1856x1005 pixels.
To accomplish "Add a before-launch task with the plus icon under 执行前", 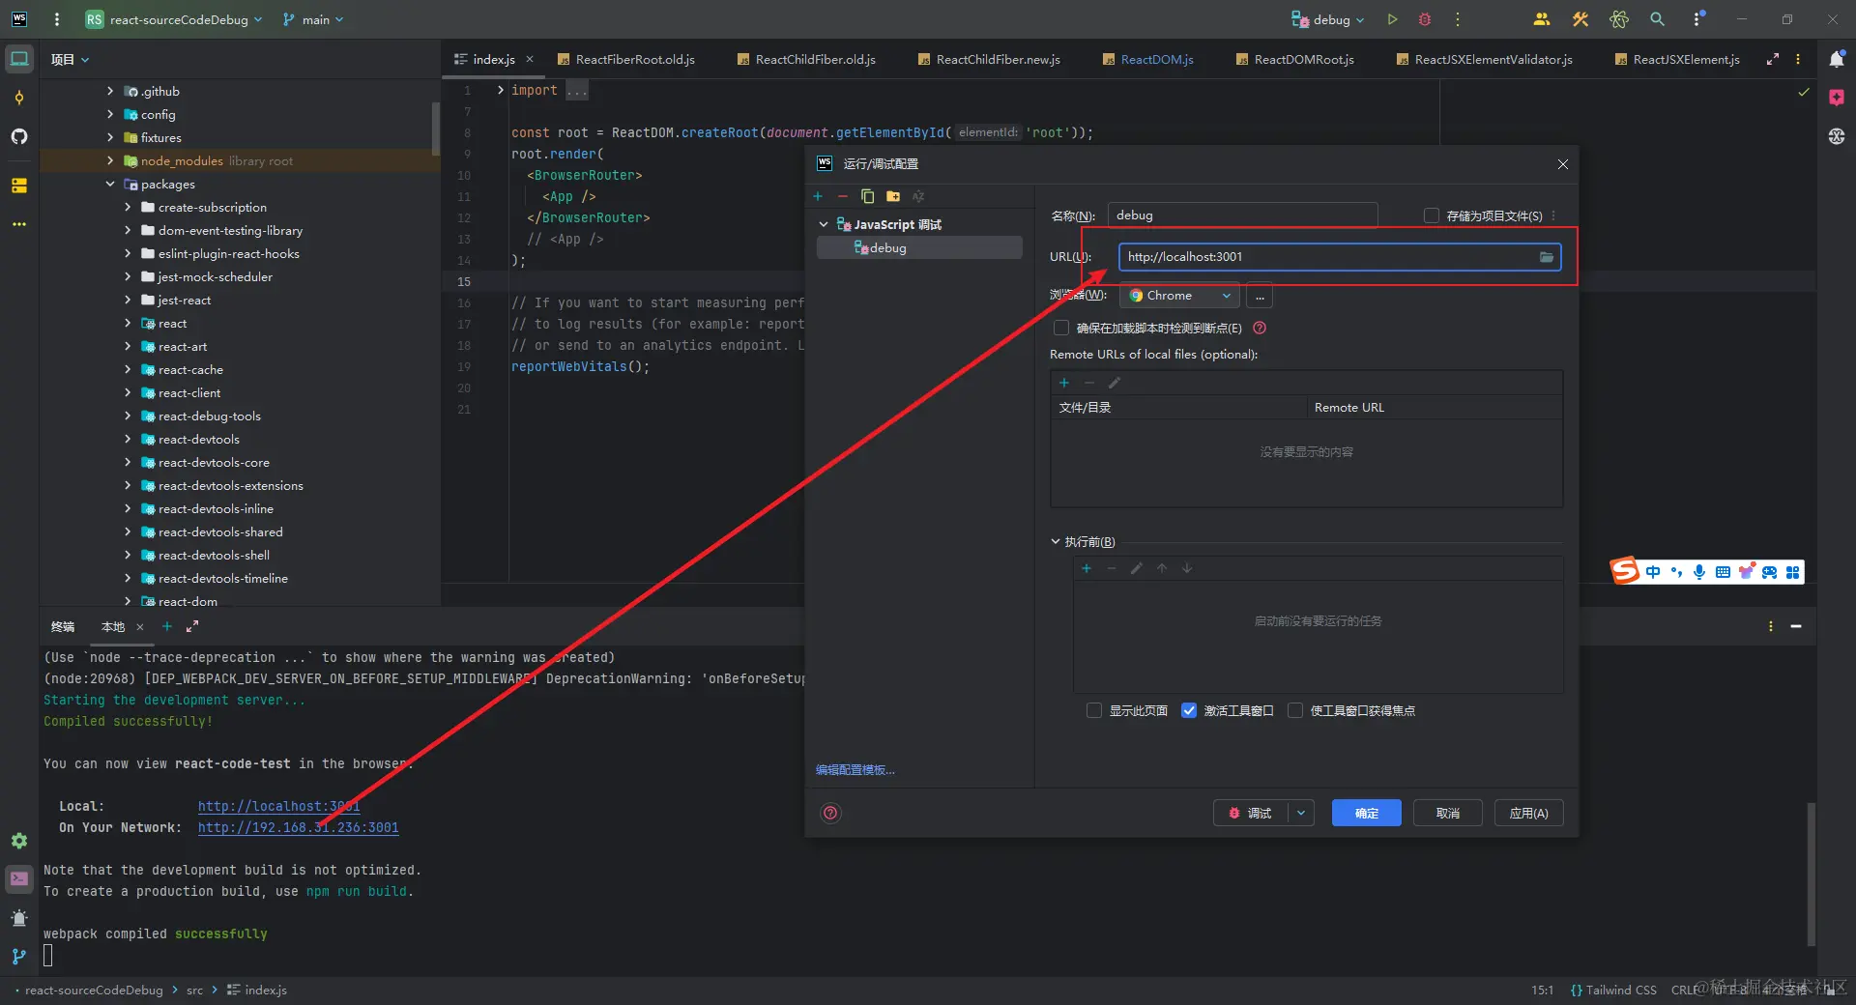I will coord(1087,568).
